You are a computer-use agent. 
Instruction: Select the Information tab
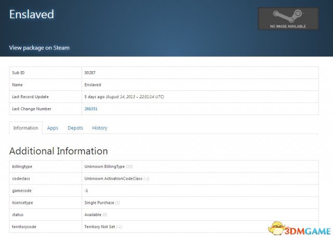click(25, 128)
